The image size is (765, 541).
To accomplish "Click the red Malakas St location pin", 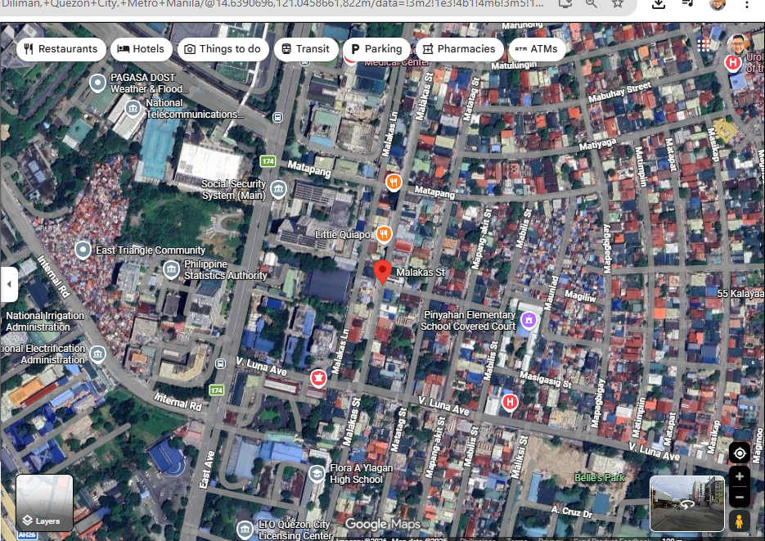I will click(x=382, y=273).
